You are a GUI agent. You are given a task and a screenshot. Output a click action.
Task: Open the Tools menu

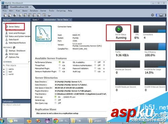(51, 11)
